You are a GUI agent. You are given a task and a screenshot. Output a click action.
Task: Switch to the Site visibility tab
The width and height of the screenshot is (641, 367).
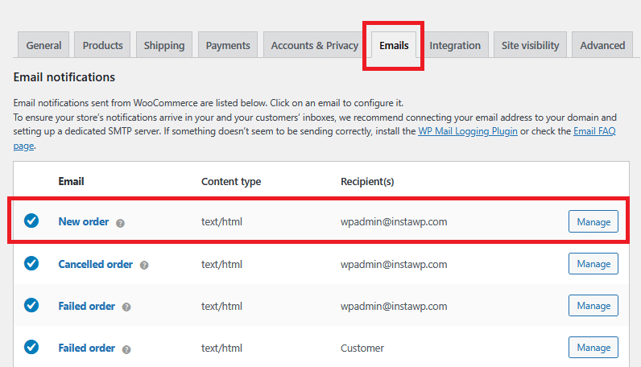[530, 45]
